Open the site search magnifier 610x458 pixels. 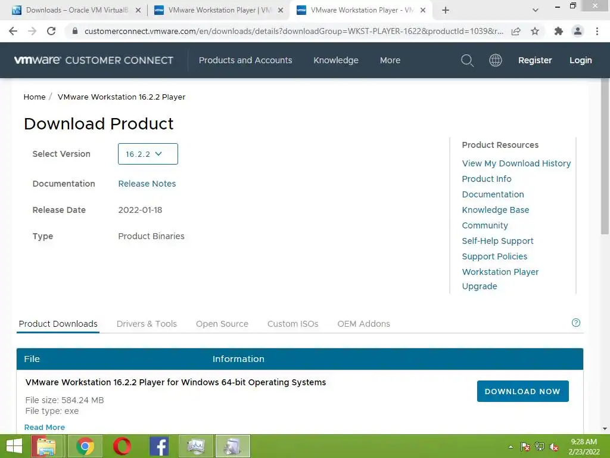[x=467, y=60]
